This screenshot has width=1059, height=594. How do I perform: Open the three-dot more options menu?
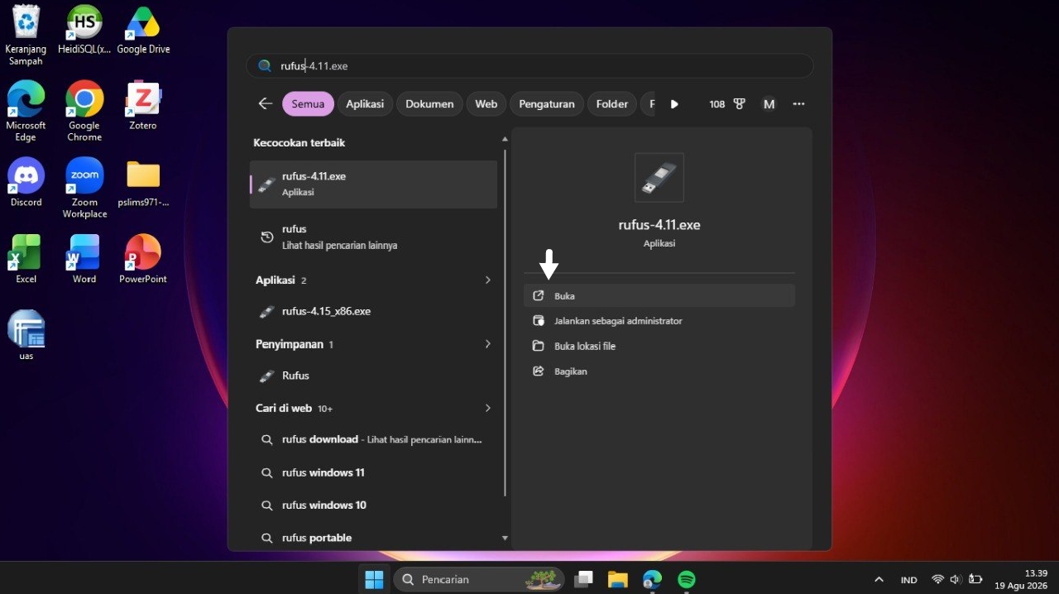click(x=798, y=104)
